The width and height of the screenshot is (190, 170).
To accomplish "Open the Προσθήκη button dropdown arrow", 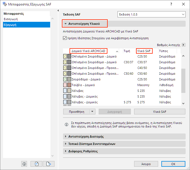I will click(x=92, y=111).
